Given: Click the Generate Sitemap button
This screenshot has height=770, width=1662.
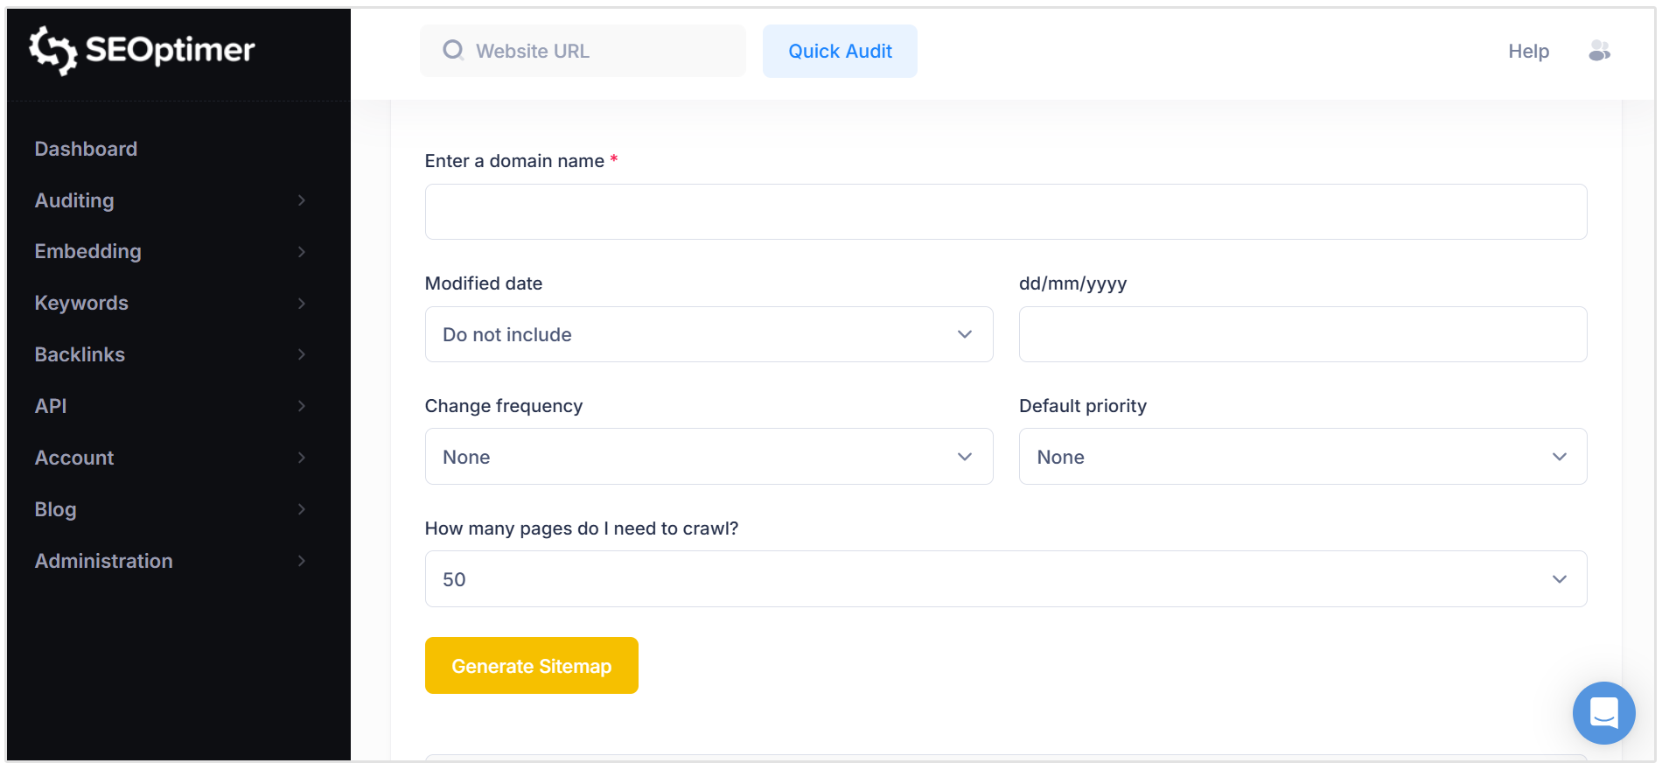Looking at the screenshot, I should (531, 665).
